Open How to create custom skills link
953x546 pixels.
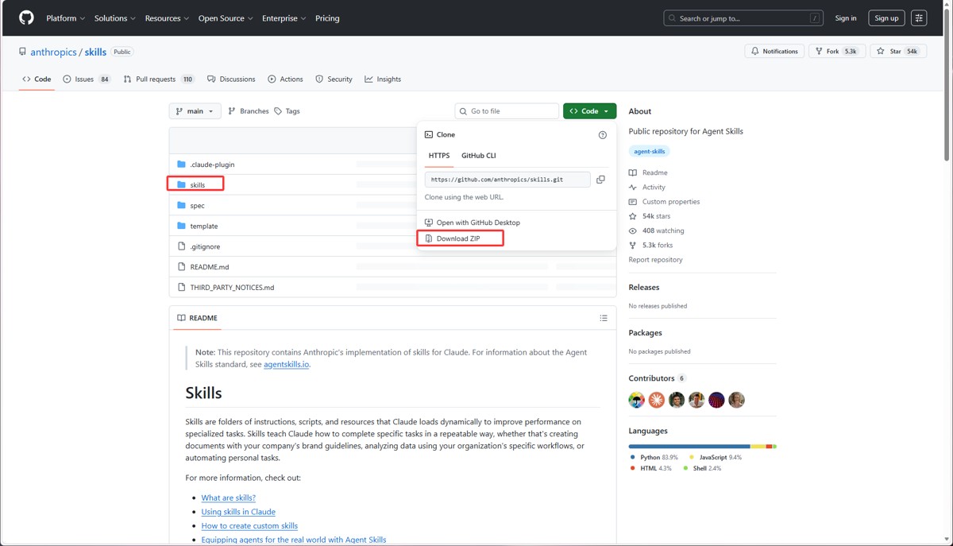point(249,525)
